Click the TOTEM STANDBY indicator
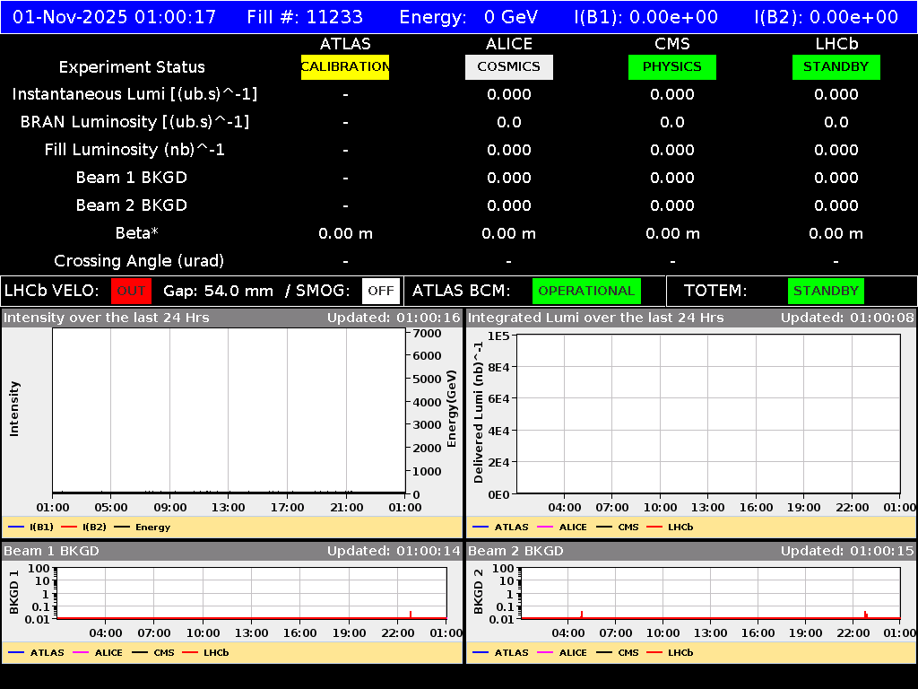 (x=825, y=291)
